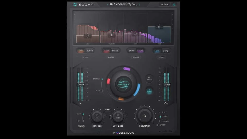Set saturation mode to DISTORT
The image size is (247, 139).
coord(160,121)
